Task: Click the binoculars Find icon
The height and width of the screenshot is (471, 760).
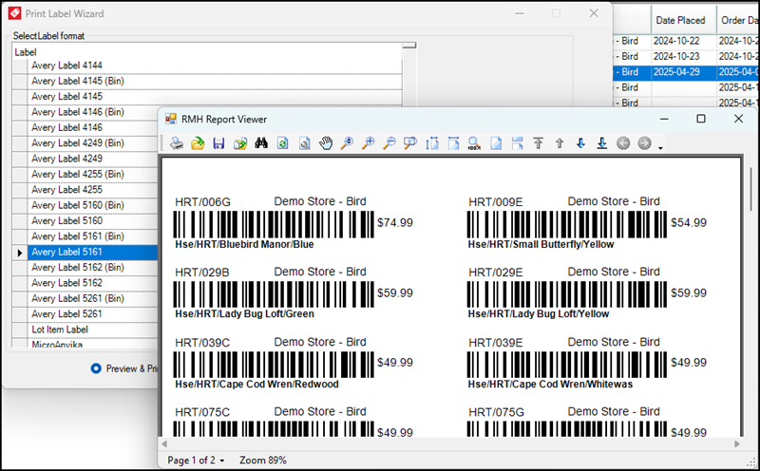Action: pos(261,143)
